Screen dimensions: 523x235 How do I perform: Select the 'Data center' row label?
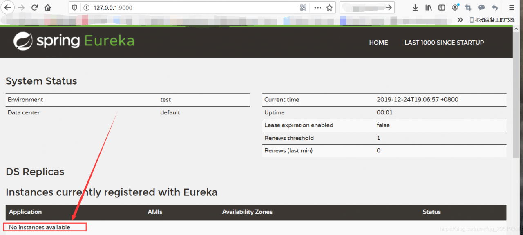coord(24,112)
